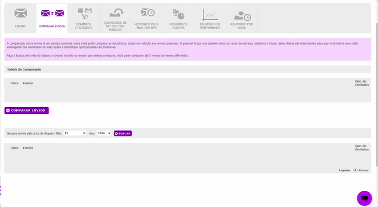Open Histórico do E-mail por Mês icon
The width and height of the screenshot is (378, 207).
(x=148, y=12)
